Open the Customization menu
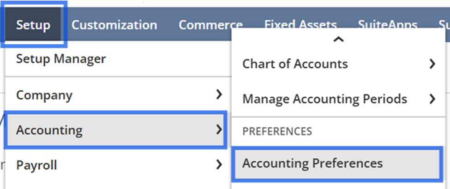Viewport: 450px width, 189px height. (114, 25)
